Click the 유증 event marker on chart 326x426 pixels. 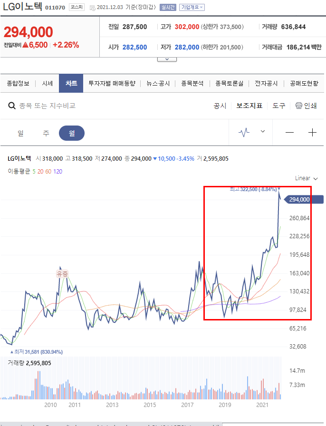tap(62, 273)
